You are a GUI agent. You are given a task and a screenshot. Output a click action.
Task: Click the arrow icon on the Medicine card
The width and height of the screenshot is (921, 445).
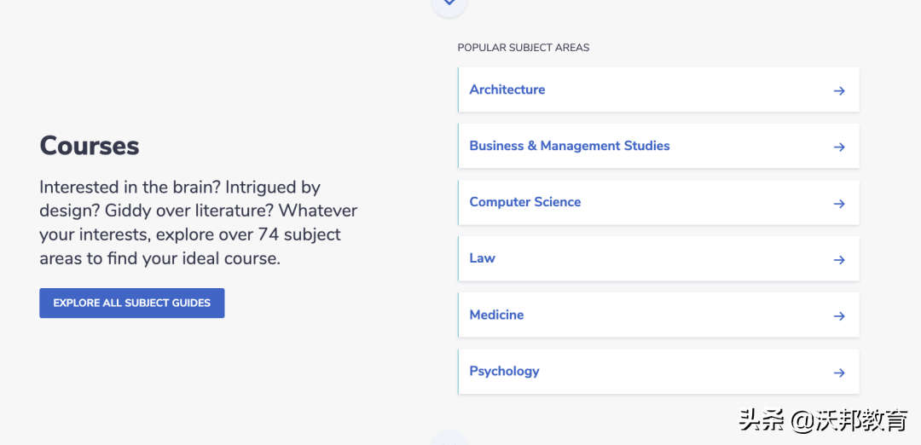pyautogui.click(x=839, y=315)
